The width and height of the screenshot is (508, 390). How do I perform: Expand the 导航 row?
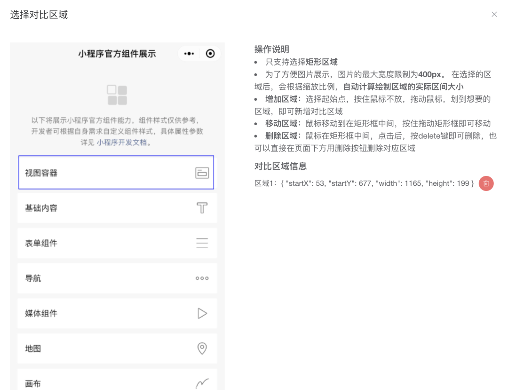tap(117, 278)
